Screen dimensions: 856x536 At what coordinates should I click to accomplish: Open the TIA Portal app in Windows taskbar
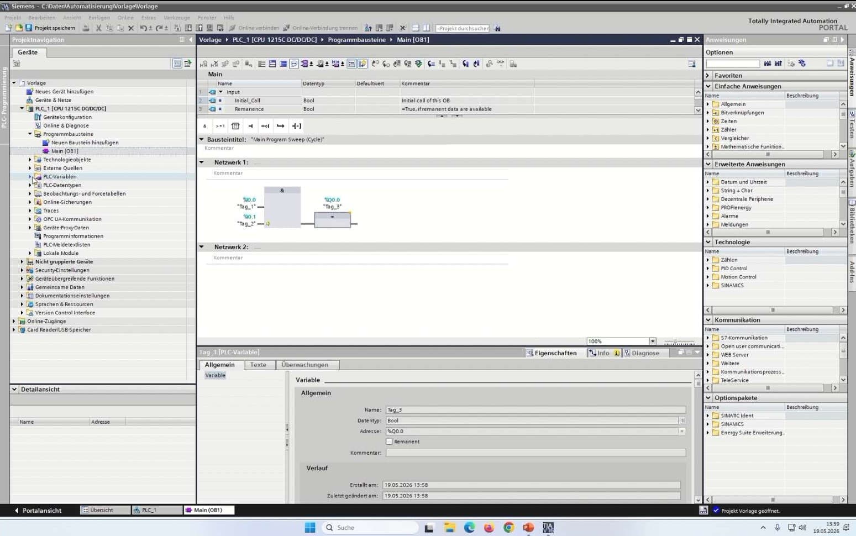pos(548,528)
